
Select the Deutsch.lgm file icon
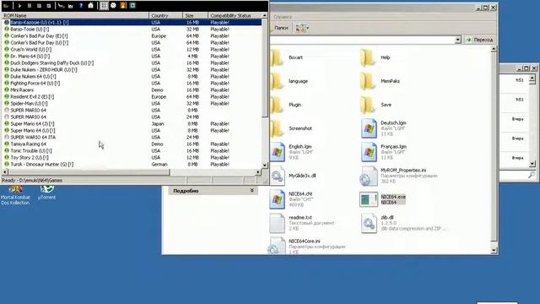pos(369,128)
